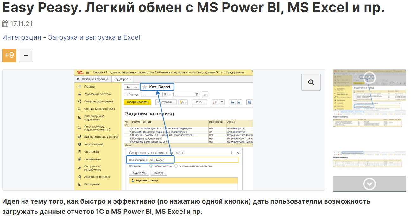Click the favorite star next to Key_Report
Image resolution: width=411 pixels, height=216 pixels.
coord(145,87)
